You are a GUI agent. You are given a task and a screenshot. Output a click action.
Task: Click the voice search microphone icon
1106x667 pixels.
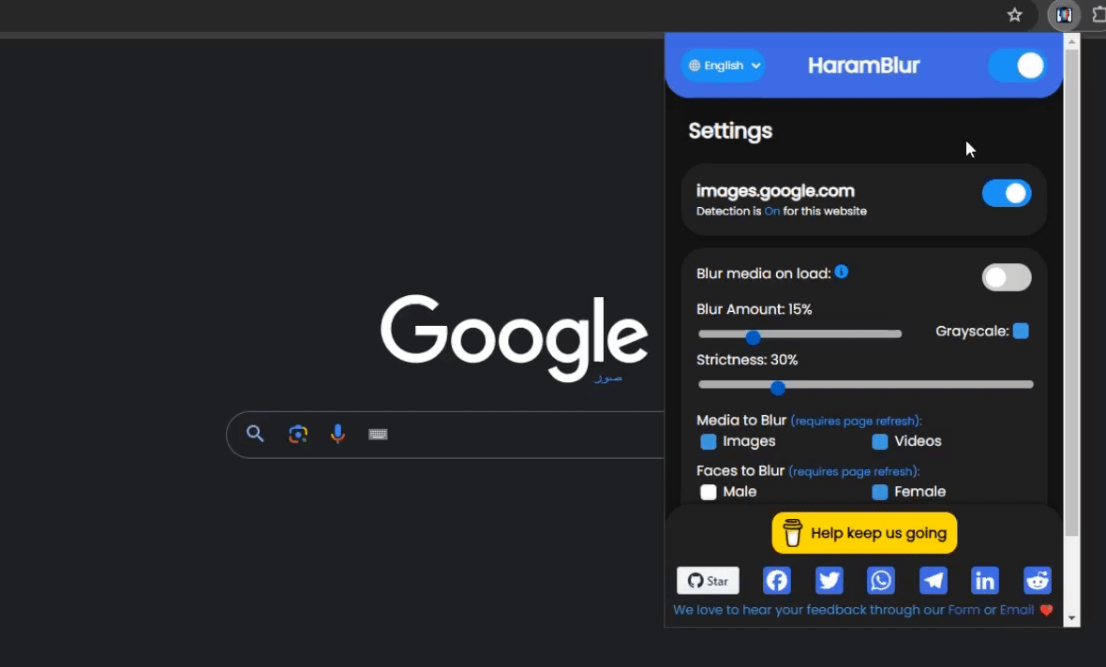[x=337, y=434]
